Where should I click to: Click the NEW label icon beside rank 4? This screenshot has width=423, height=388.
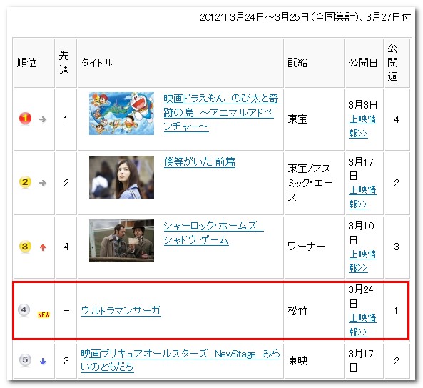44,314
